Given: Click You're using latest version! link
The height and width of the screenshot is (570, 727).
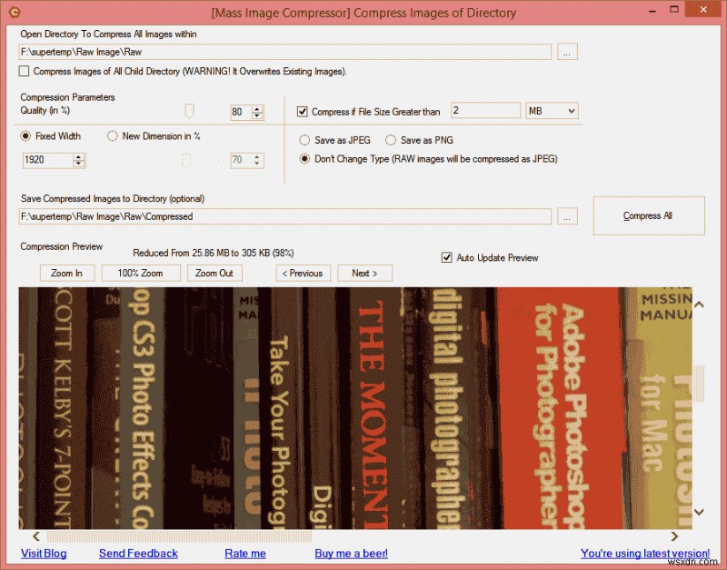Looking at the screenshot, I should pyautogui.click(x=645, y=554).
